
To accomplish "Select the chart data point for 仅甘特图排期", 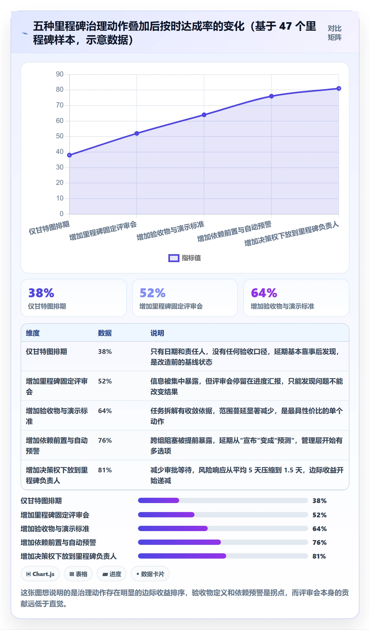I will [x=69, y=155].
